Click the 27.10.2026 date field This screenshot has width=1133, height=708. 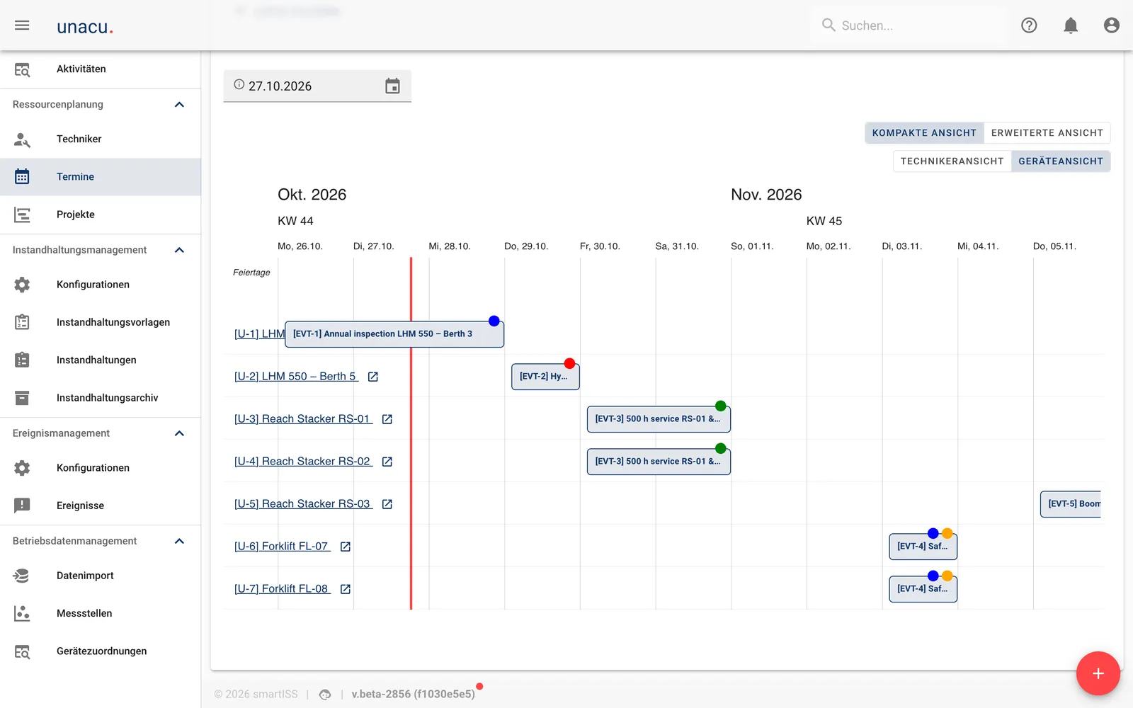tap(317, 86)
